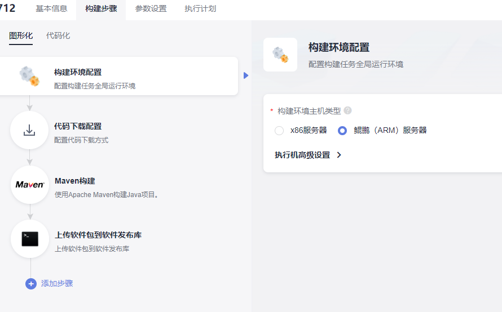Click the blue arrow beside 构建环境配置 card

pyautogui.click(x=246, y=75)
